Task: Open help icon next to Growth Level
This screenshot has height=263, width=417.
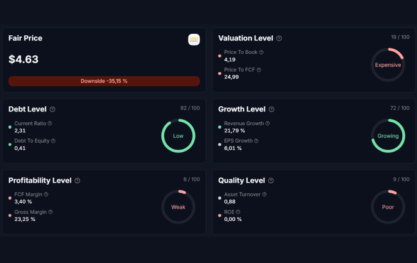Action: click(271, 109)
